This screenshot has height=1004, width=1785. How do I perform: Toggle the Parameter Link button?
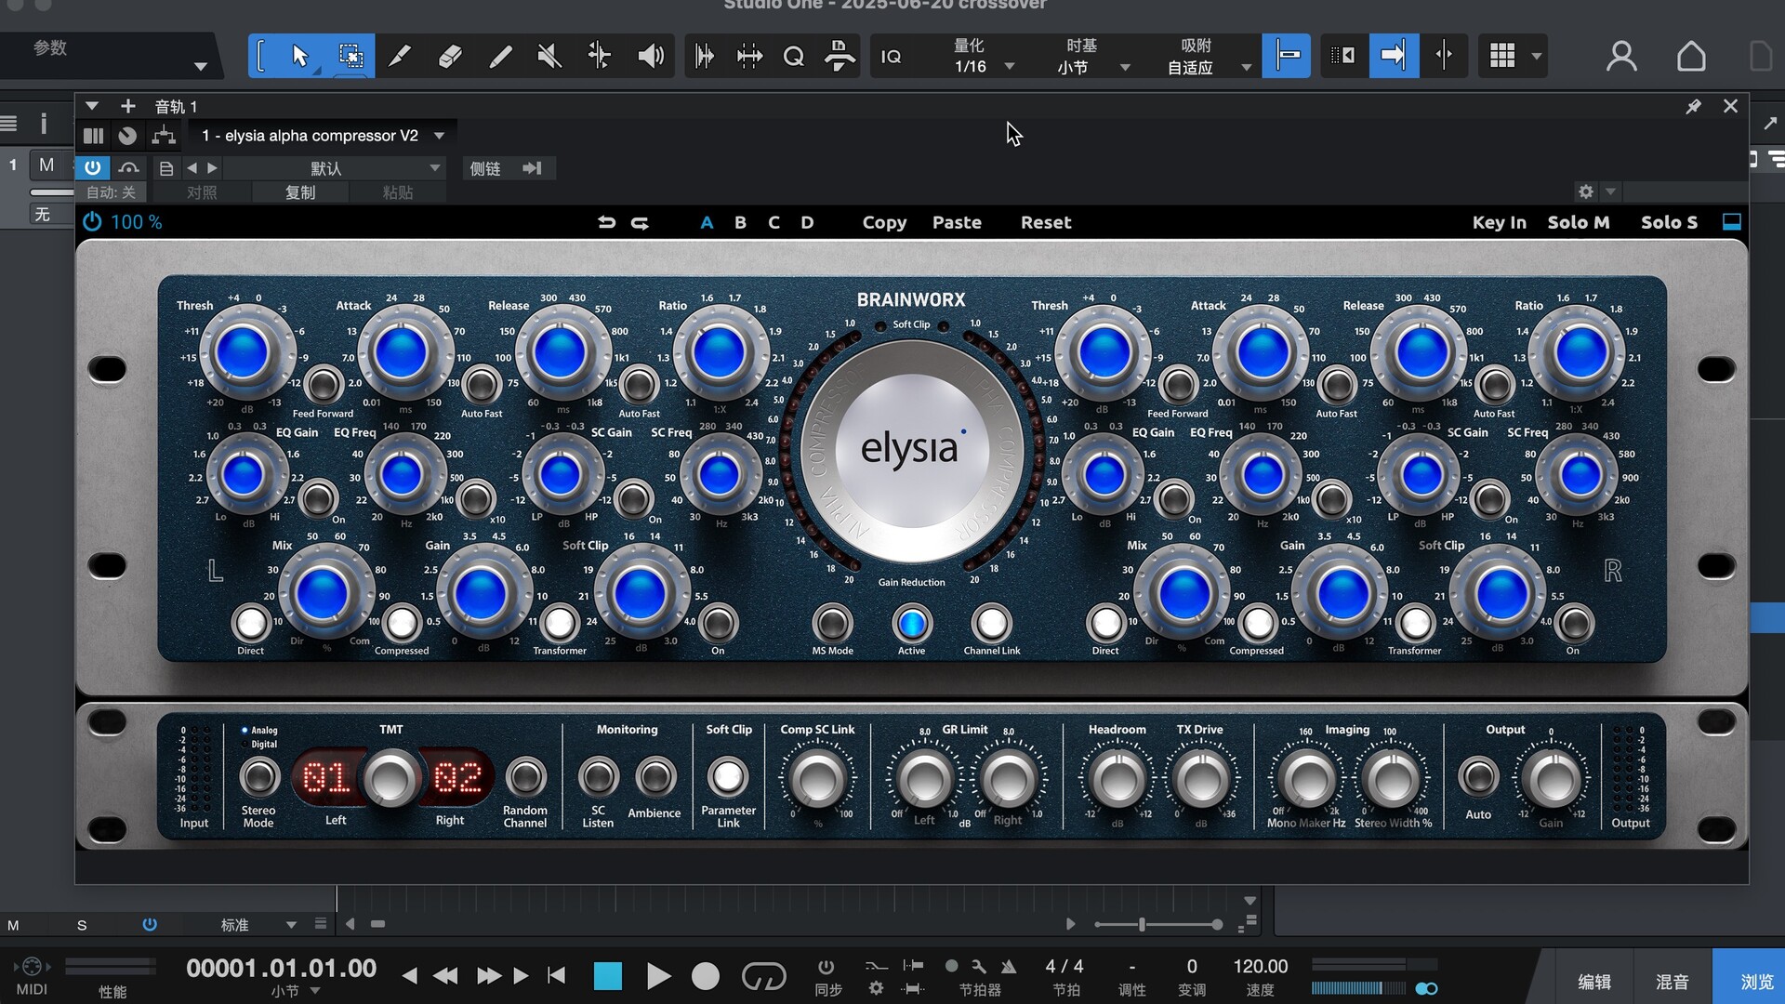(728, 776)
